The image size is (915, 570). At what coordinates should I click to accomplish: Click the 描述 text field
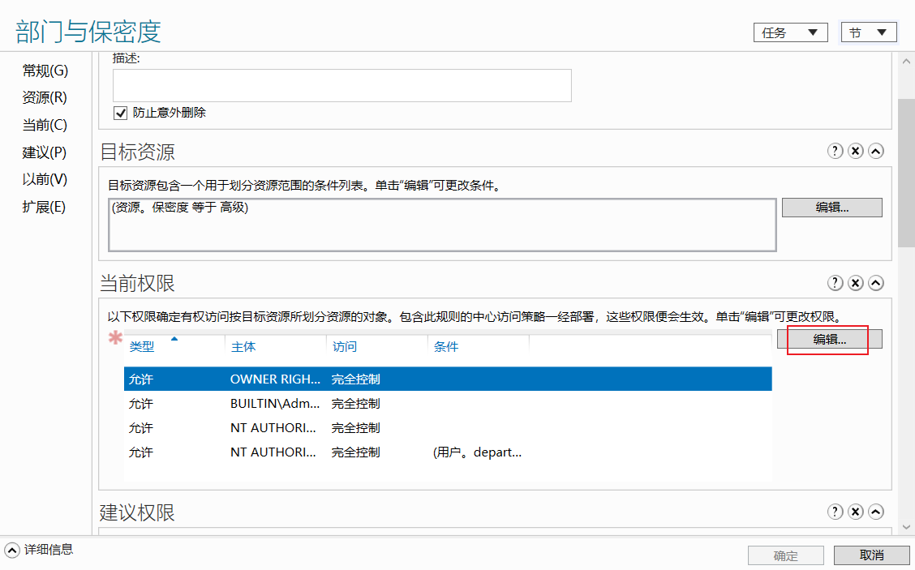coord(342,86)
